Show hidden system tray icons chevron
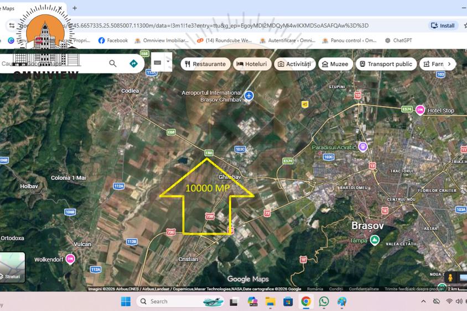This screenshot has height=311, width=467. coord(423,301)
